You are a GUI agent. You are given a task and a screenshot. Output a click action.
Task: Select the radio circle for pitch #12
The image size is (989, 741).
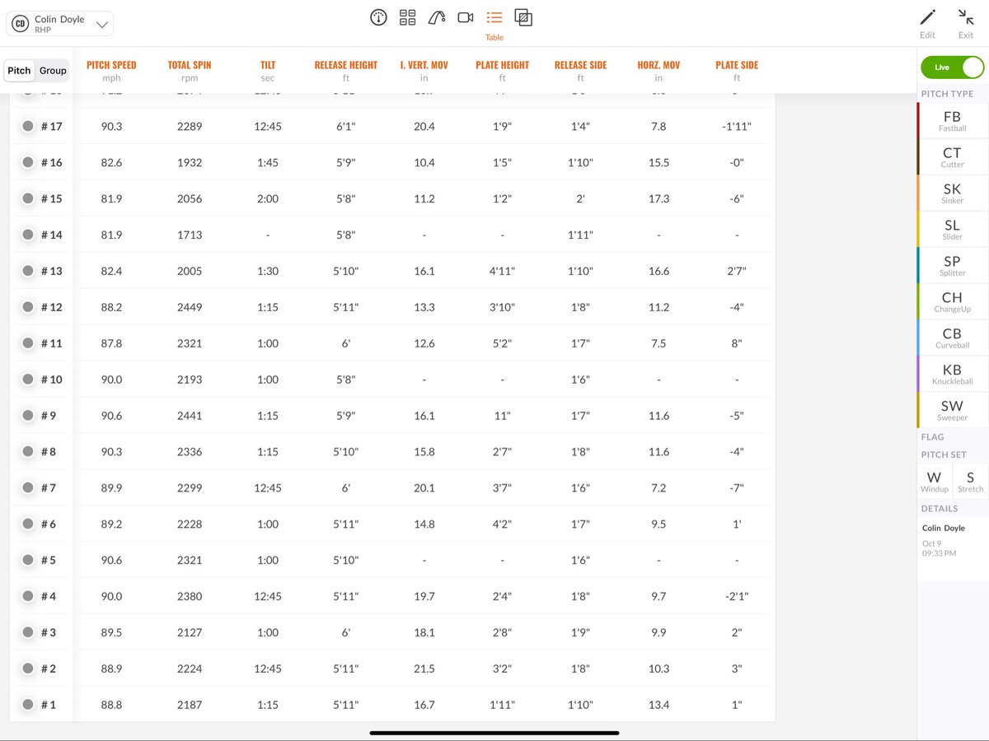point(28,307)
